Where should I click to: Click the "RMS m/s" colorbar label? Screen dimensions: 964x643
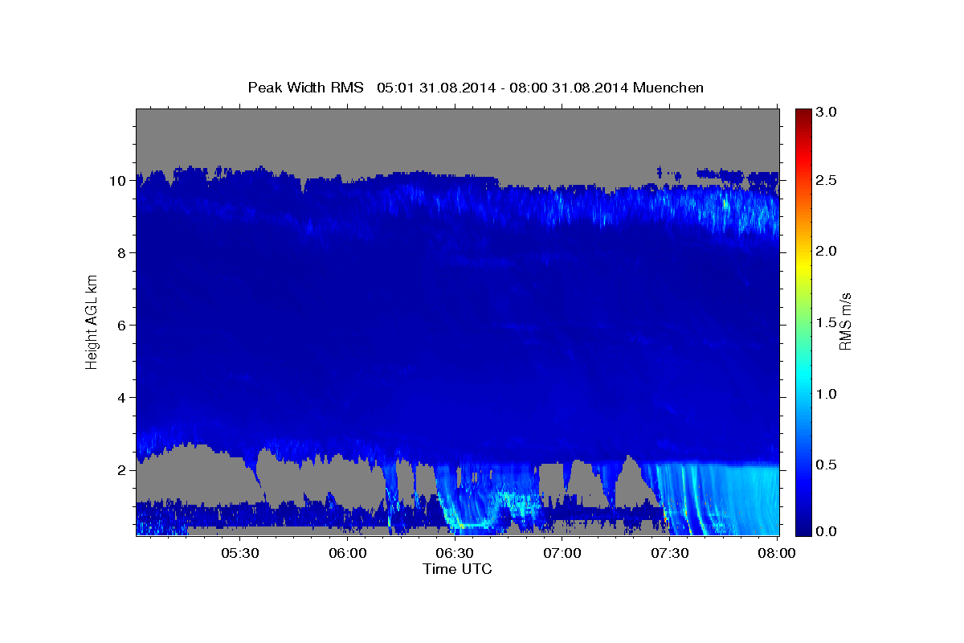844,321
